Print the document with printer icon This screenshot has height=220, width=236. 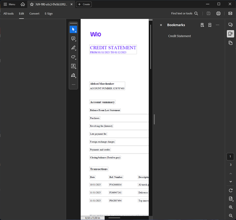[218, 13]
